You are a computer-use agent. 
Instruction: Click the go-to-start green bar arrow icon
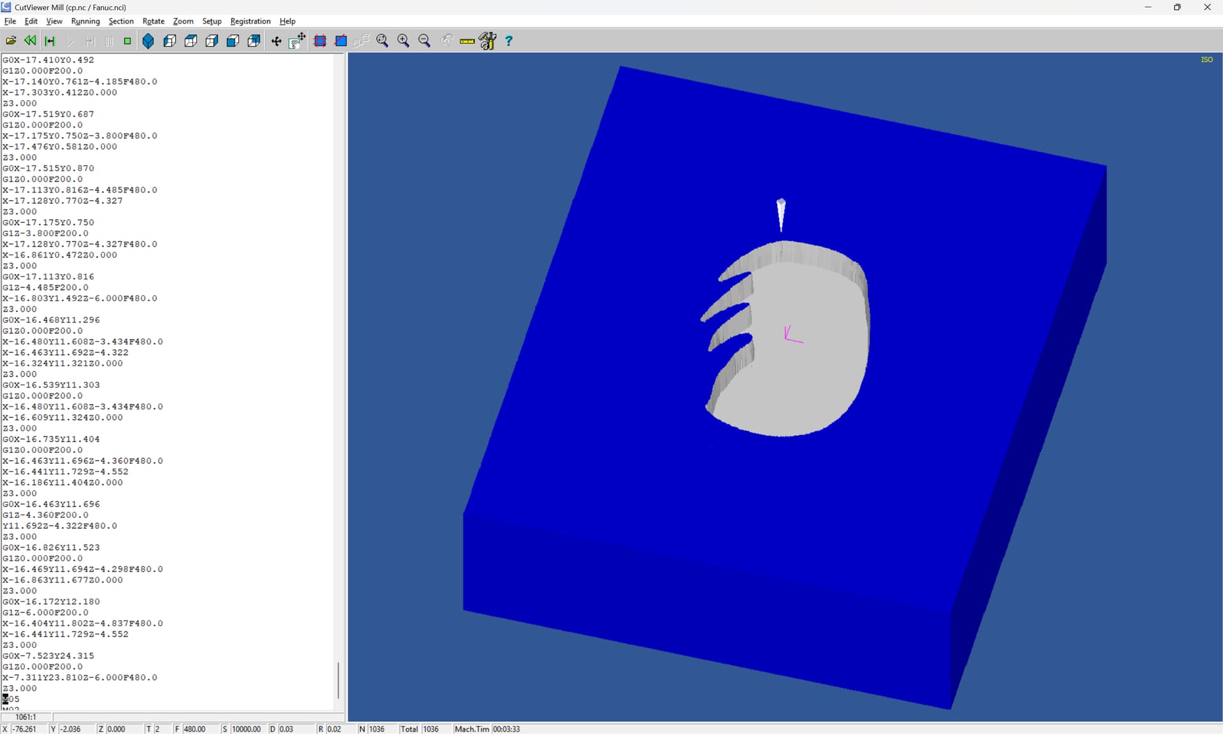[x=50, y=41]
